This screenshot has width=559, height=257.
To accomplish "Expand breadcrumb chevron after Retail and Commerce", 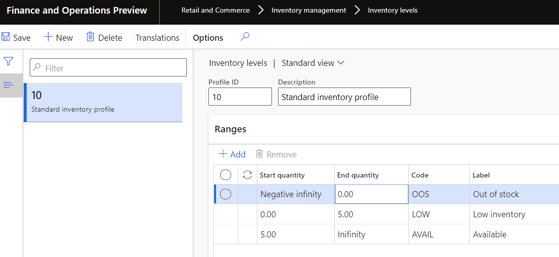I will pos(261,10).
